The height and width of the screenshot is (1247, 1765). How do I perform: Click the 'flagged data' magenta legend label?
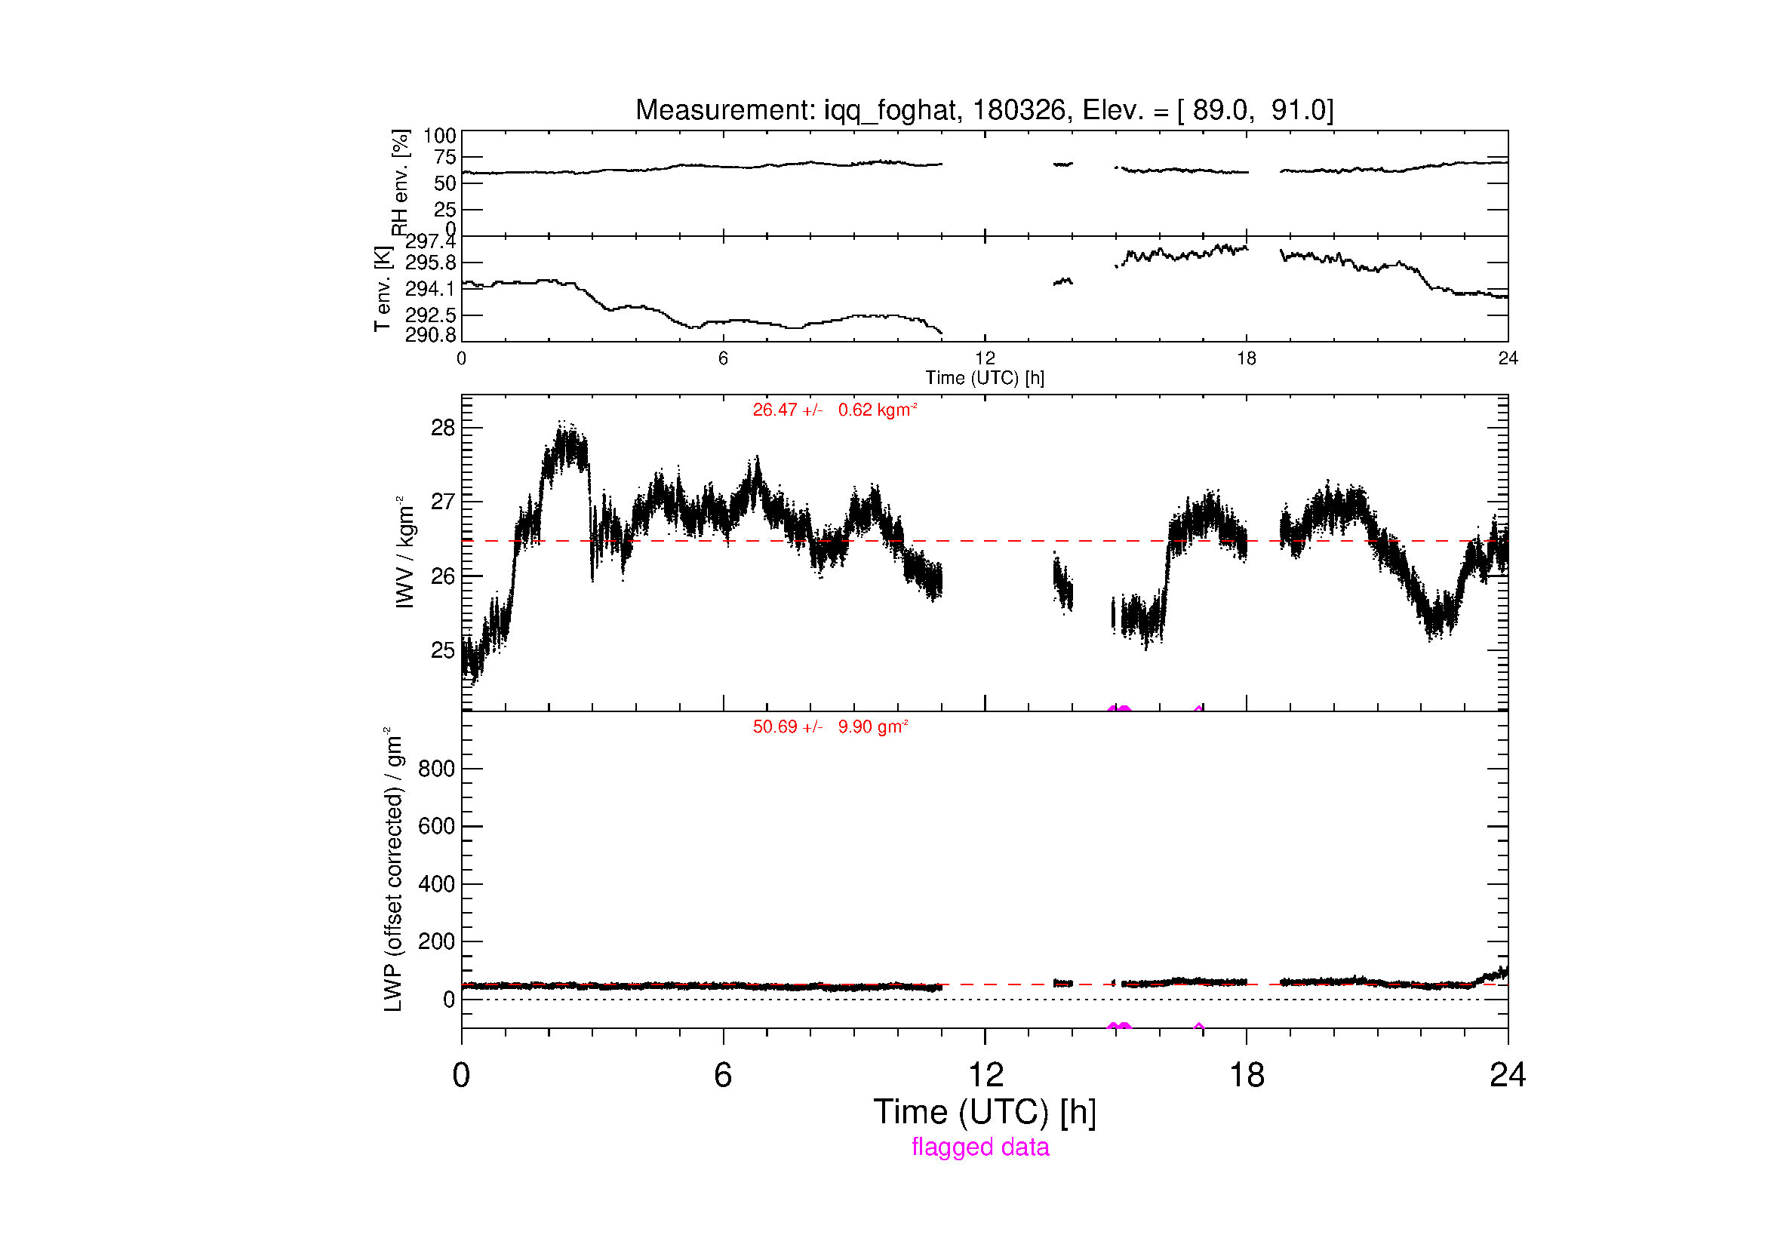point(980,1147)
